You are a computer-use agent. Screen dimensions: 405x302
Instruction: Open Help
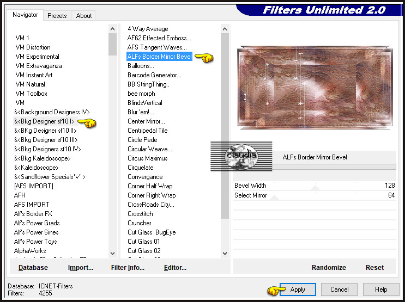coord(381,289)
